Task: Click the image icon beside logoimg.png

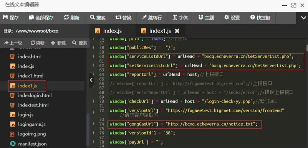Action: point(13,134)
